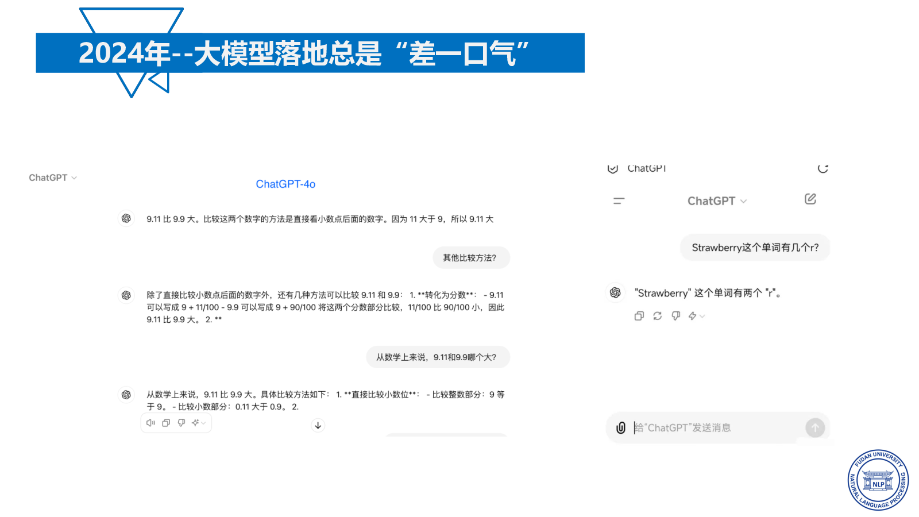919x517 pixels.
Task: Click the ChatGPT shield icon in the right panel's top bar
Action: pos(613,168)
